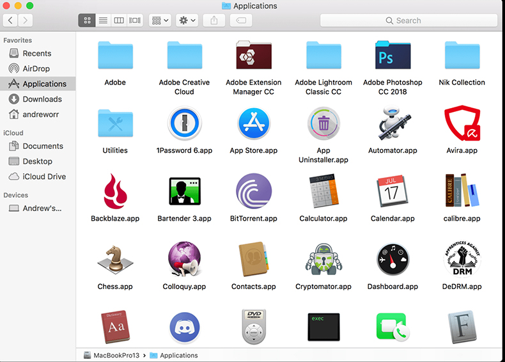Click the Edit Tags toolbar button
The width and height of the screenshot is (505, 362).
241,20
